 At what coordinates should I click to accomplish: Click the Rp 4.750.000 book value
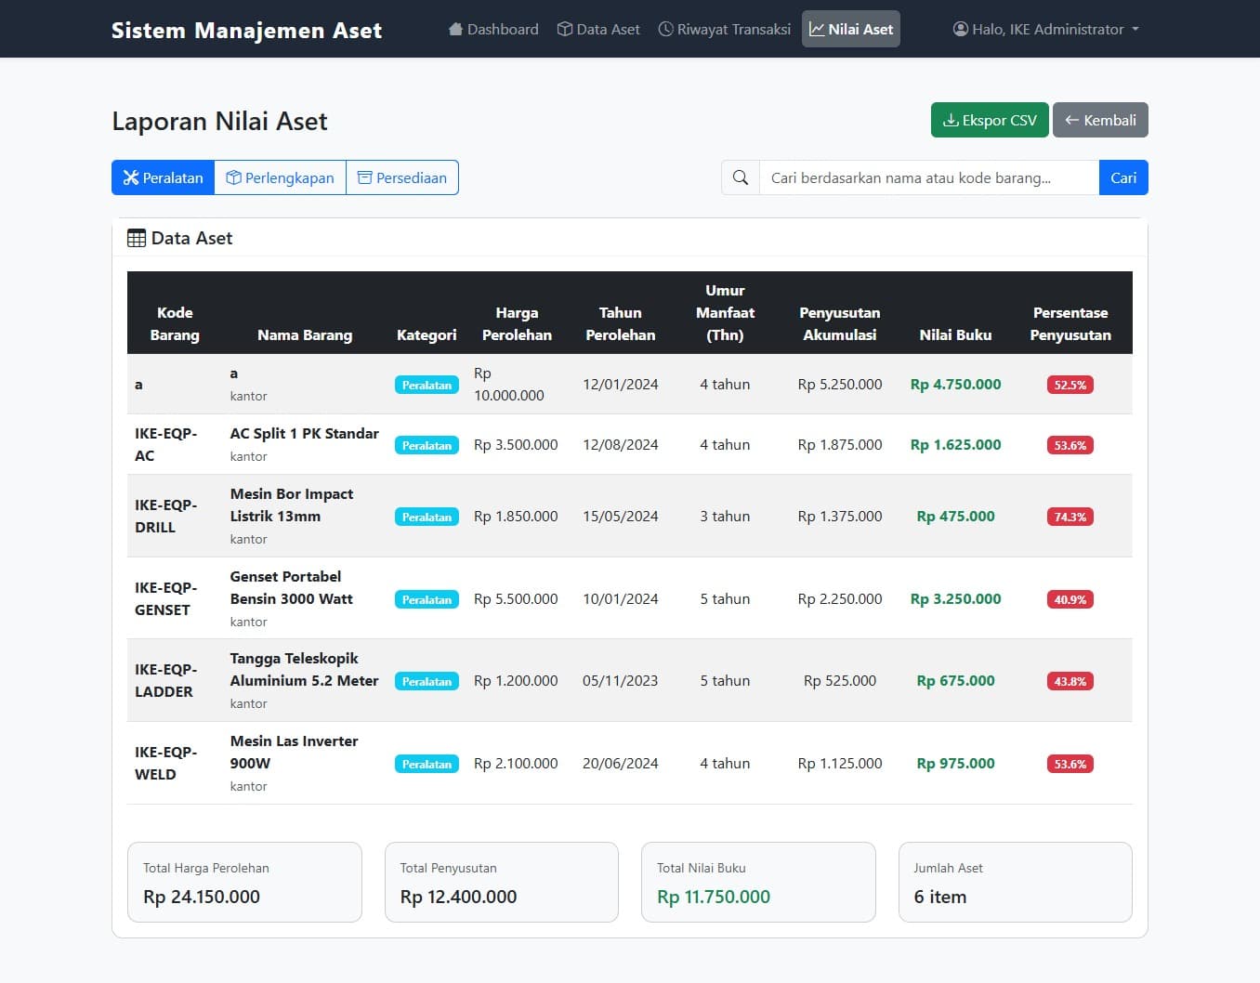[x=955, y=384]
